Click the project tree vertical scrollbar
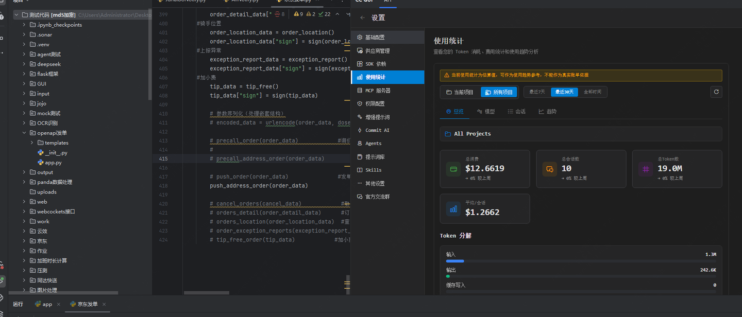The image size is (742, 317). [x=150, y=54]
